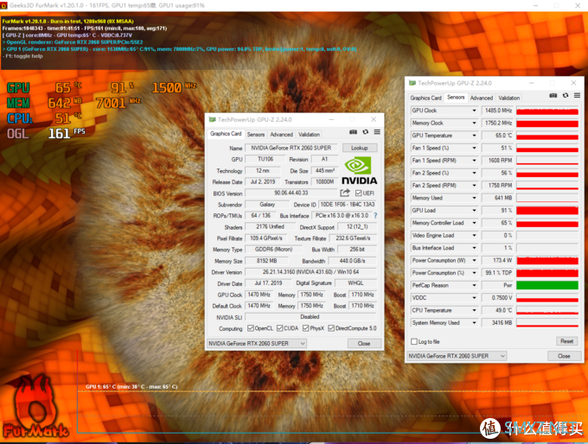Open the GPU Load sensor dropdown
This screenshot has height=444, width=588.
(x=474, y=210)
